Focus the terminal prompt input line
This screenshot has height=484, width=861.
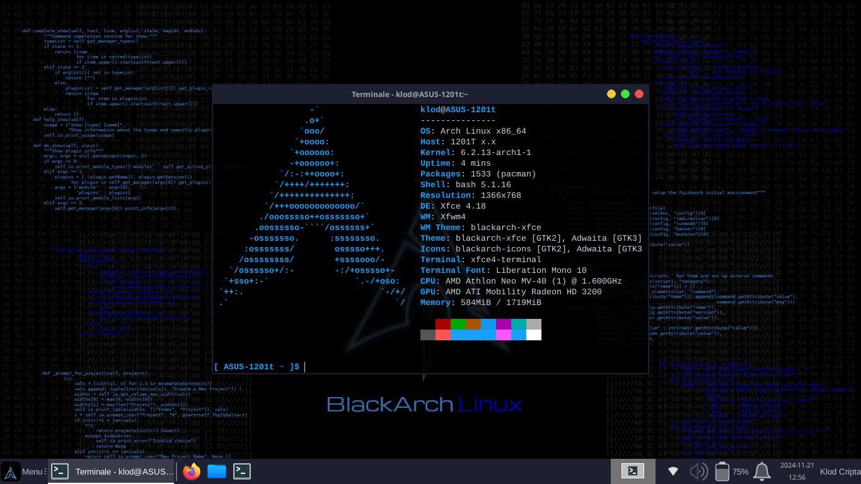430,367
